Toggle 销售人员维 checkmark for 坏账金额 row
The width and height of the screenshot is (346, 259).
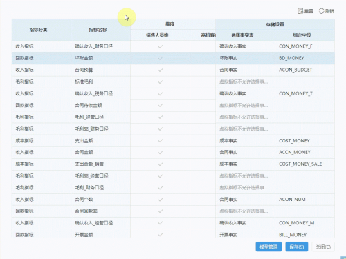(x=161, y=58)
